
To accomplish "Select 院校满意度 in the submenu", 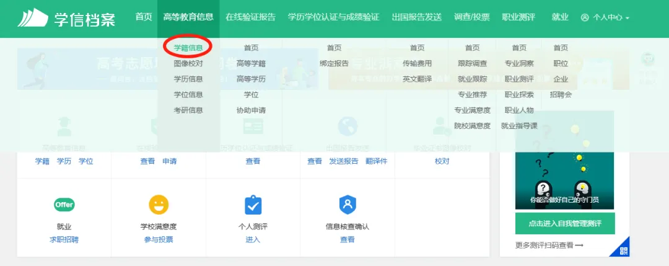I will point(472,126).
